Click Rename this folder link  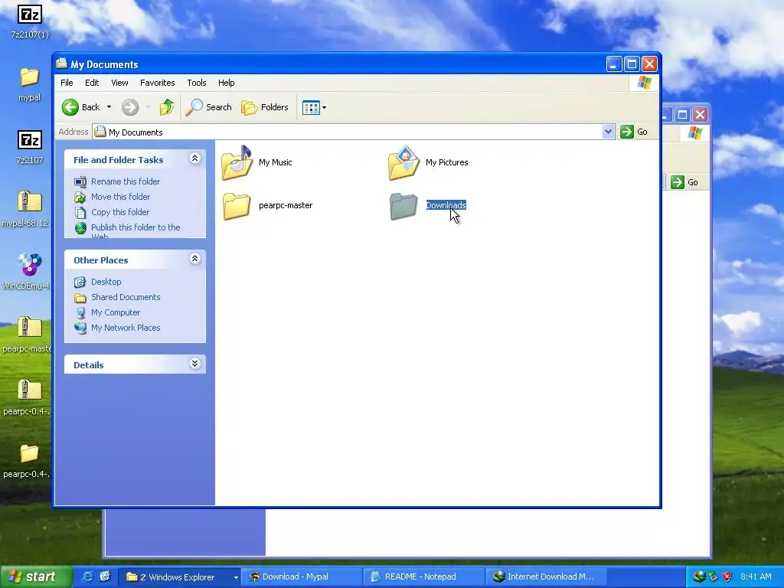[x=126, y=181]
